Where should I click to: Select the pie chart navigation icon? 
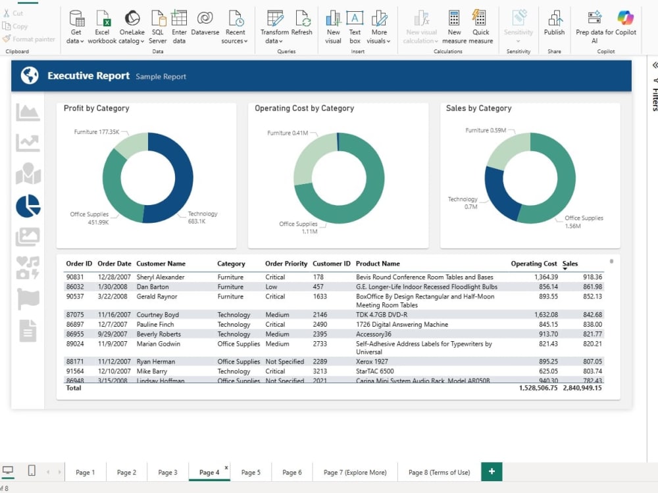(28, 206)
